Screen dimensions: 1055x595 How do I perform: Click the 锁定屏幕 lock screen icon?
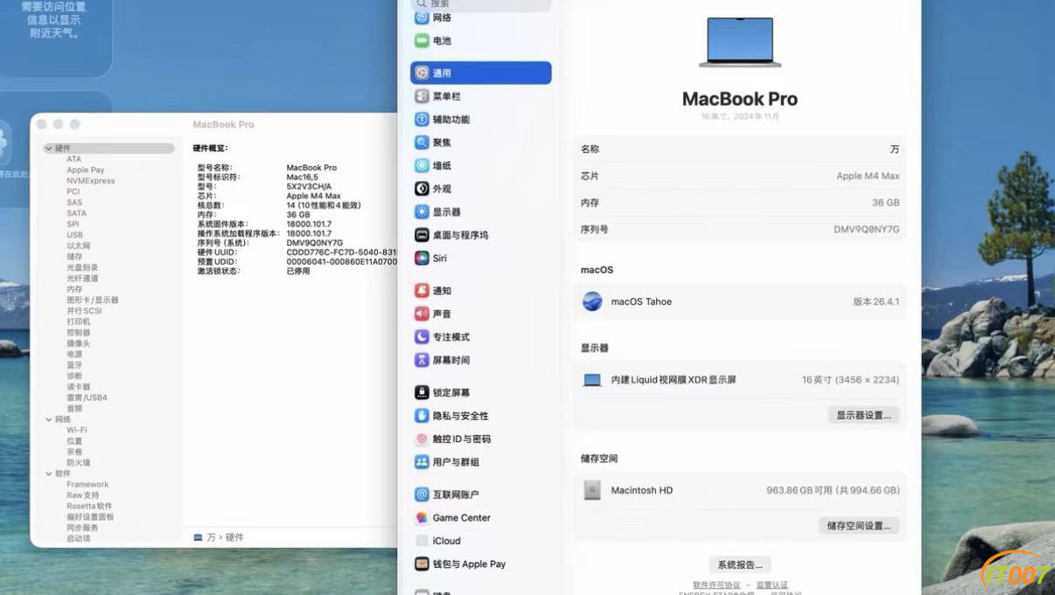[422, 392]
